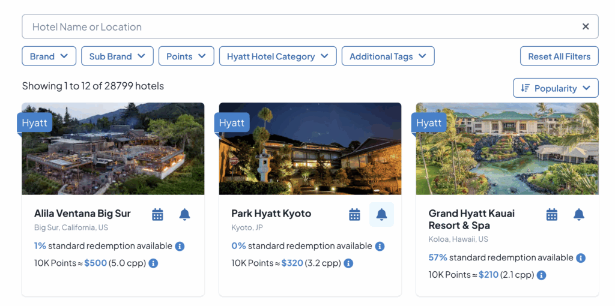The image size is (615, 306).
Task: Clear search with the X icon
Action: 586,26
